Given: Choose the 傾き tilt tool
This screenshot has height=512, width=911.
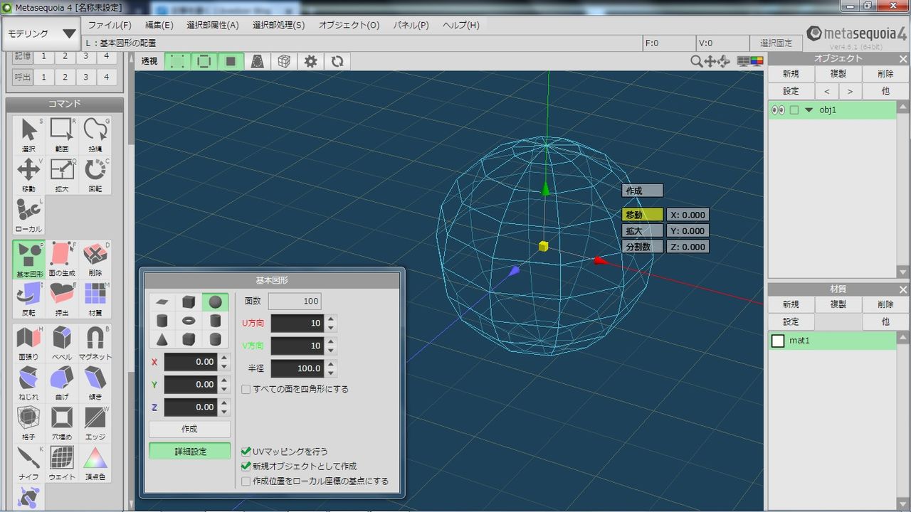Looking at the screenshot, I should click(95, 383).
